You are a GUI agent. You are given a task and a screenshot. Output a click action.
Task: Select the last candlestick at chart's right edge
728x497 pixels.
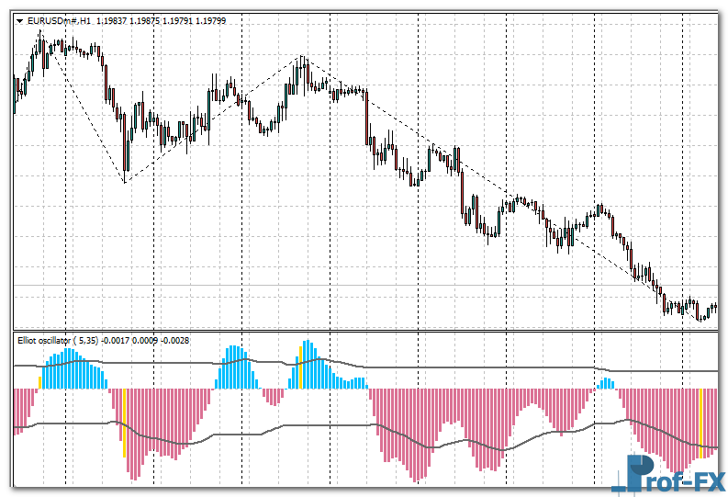click(713, 308)
